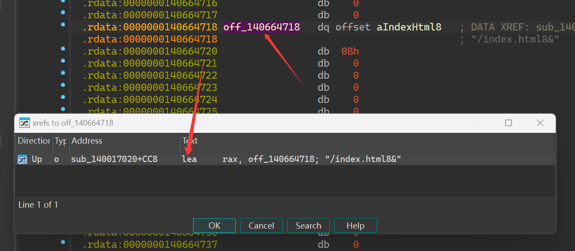Image resolution: width=575 pixels, height=251 pixels.
Task: Select the sub_140017020+CC8 xref row
Action: point(114,159)
